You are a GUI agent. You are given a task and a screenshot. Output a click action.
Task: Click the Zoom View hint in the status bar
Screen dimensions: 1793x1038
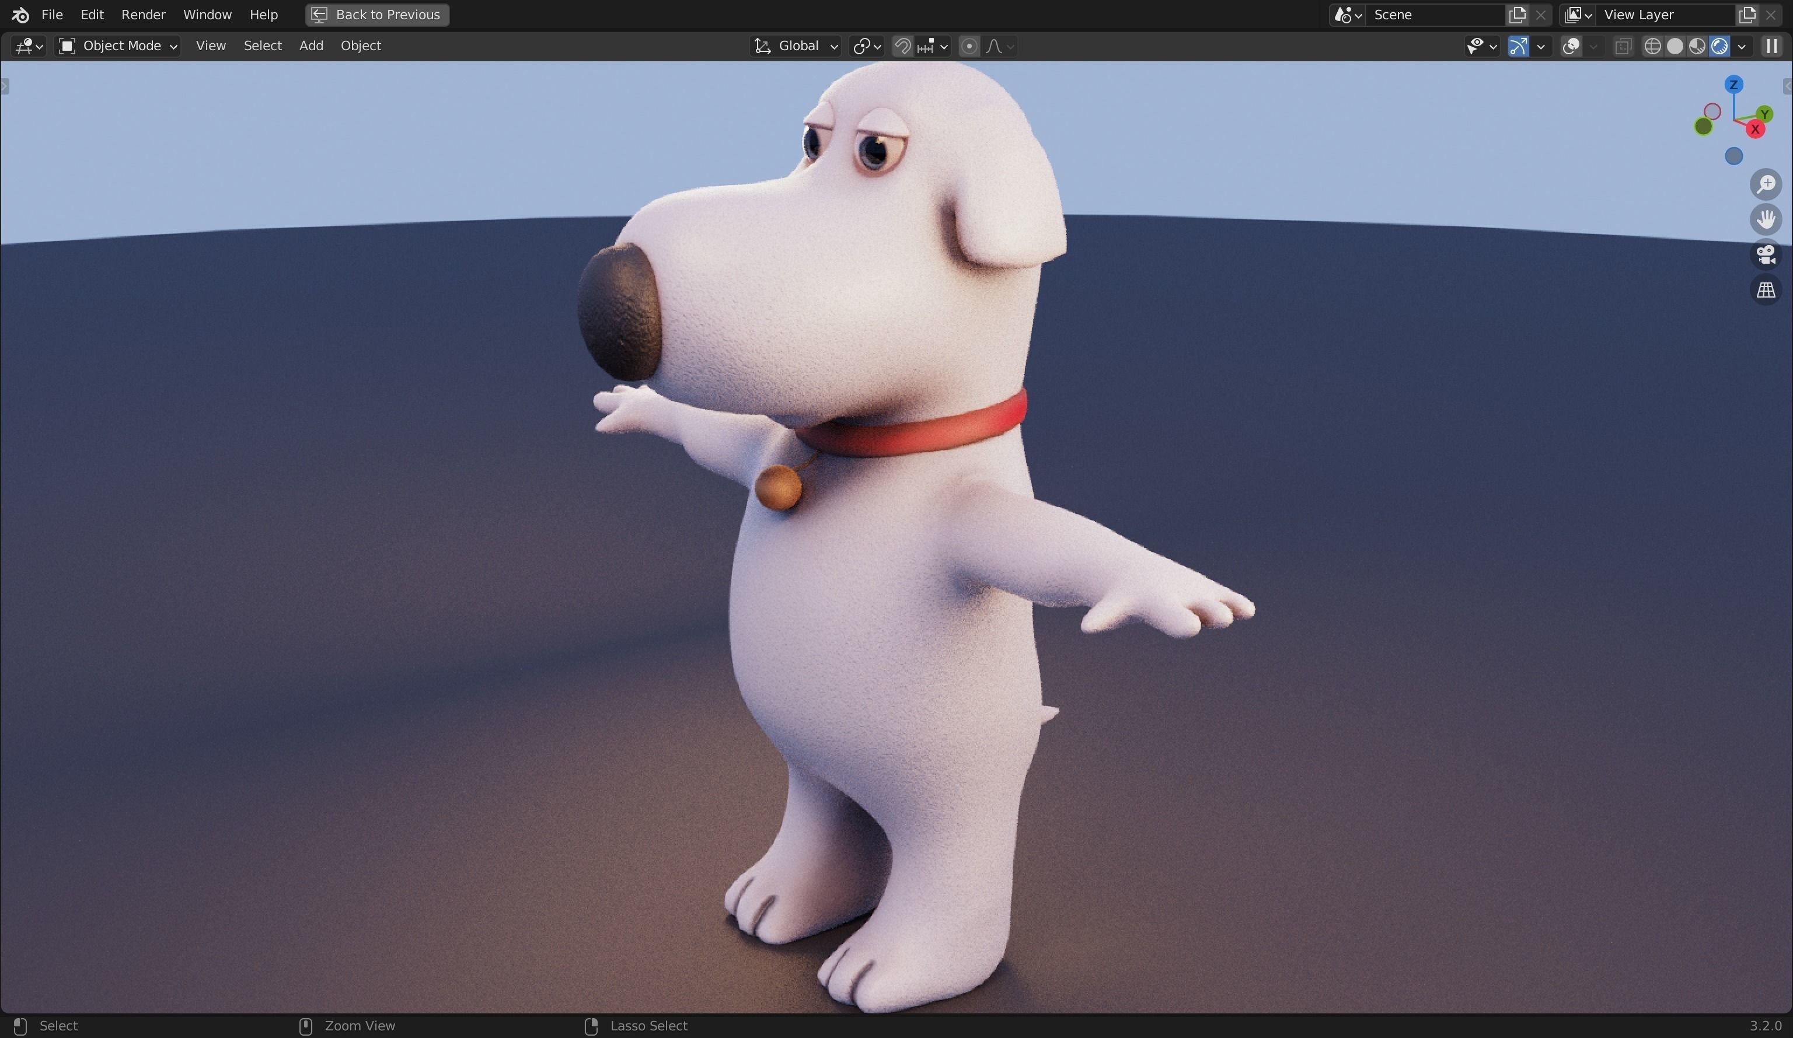pos(360,1026)
